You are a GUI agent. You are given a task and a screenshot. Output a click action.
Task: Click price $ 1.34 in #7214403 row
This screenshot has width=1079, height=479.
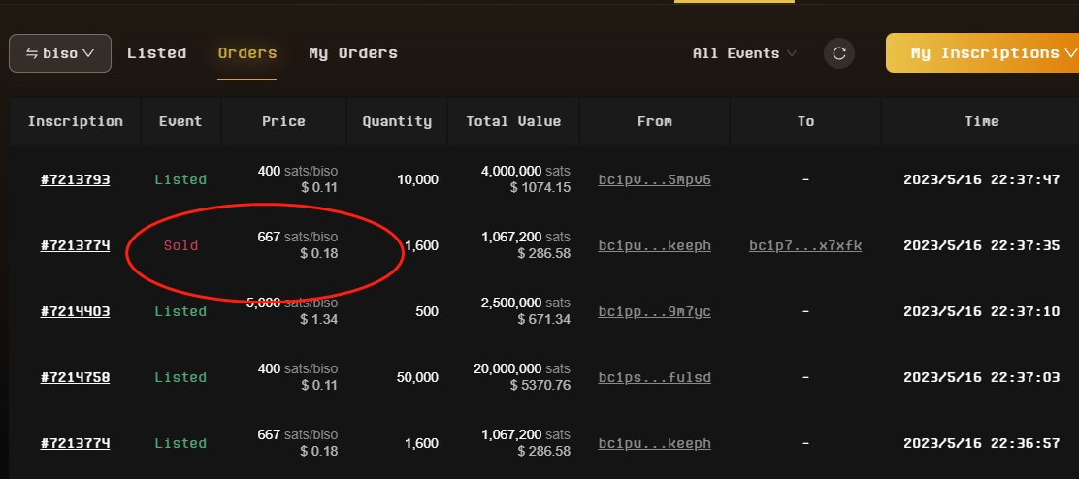(x=318, y=320)
